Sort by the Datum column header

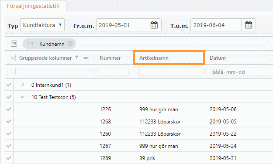[218, 58]
